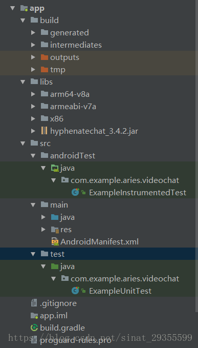Select the tmp folder label
Viewport: 198px width, 348px height.
pos(58,70)
